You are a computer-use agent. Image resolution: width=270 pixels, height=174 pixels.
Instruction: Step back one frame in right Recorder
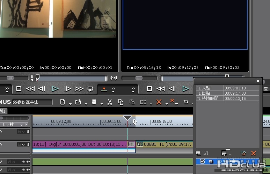(x=172, y=89)
